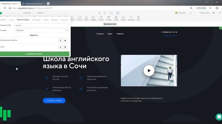Click the Platforma LP logo icon
Image resolution: width=222 pixels, height=124 pixels.
pyautogui.click(x=1, y=13)
